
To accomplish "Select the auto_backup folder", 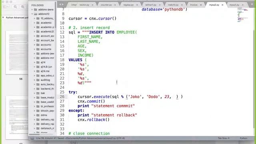I will coord(47,84).
